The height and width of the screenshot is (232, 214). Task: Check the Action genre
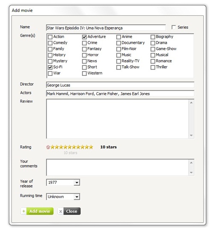tap(50, 37)
